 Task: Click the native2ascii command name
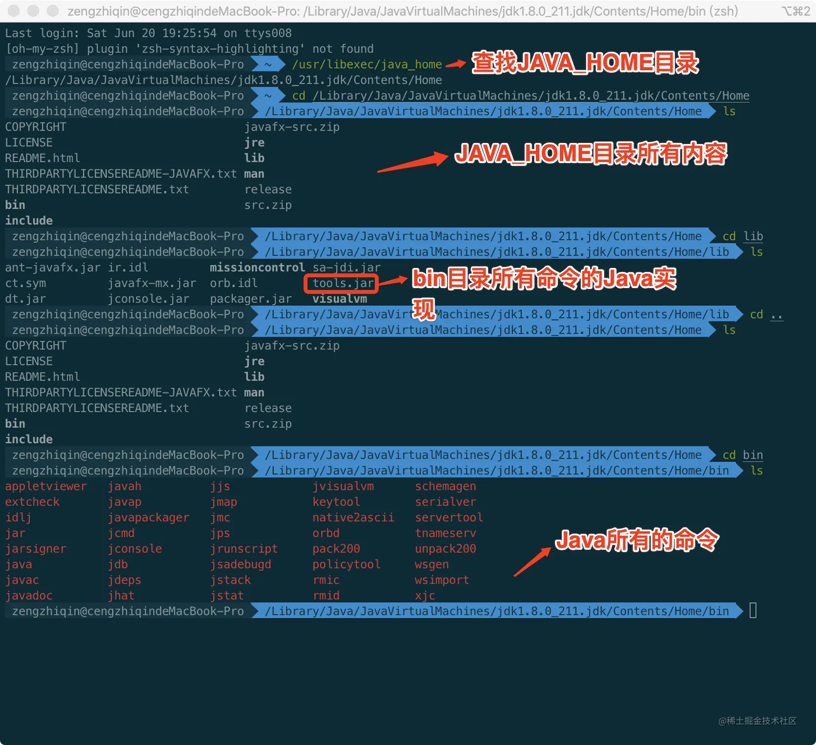[353, 517]
